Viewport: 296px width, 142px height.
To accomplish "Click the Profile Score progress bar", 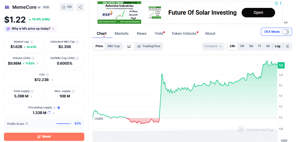I will (x=64, y=124).
